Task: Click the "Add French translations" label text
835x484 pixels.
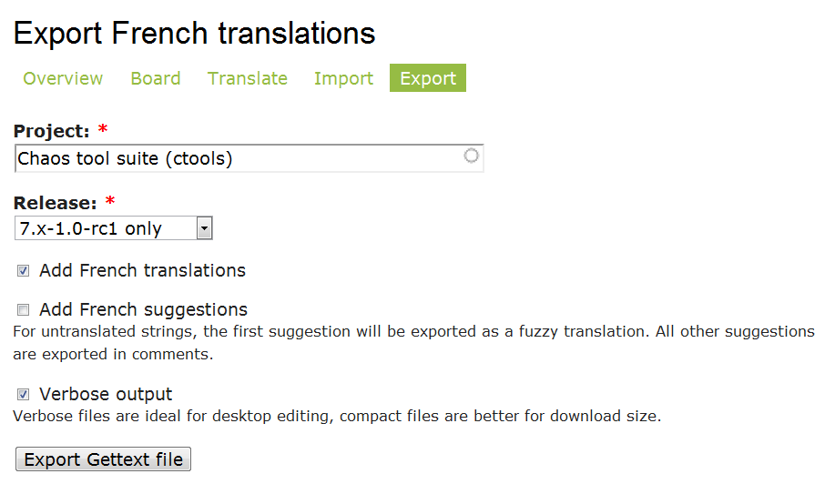Action: (x=142, y=270)
